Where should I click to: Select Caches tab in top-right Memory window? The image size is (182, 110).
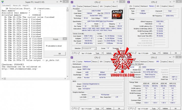pos(136,6)
